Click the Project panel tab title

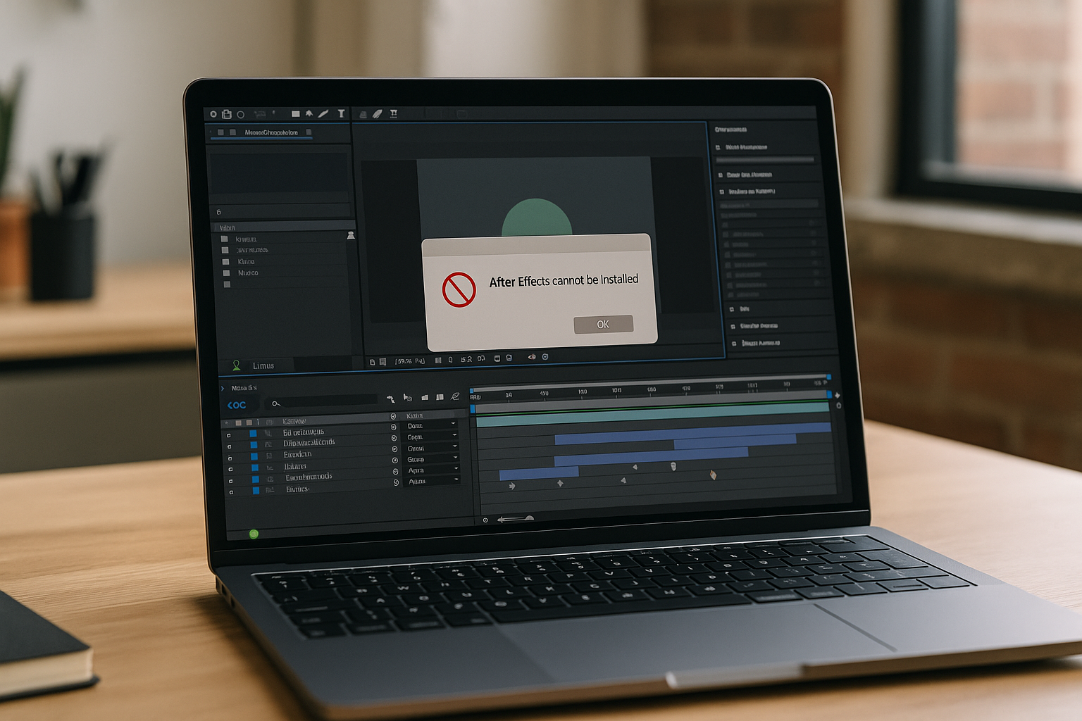click(x=271, y=132)
